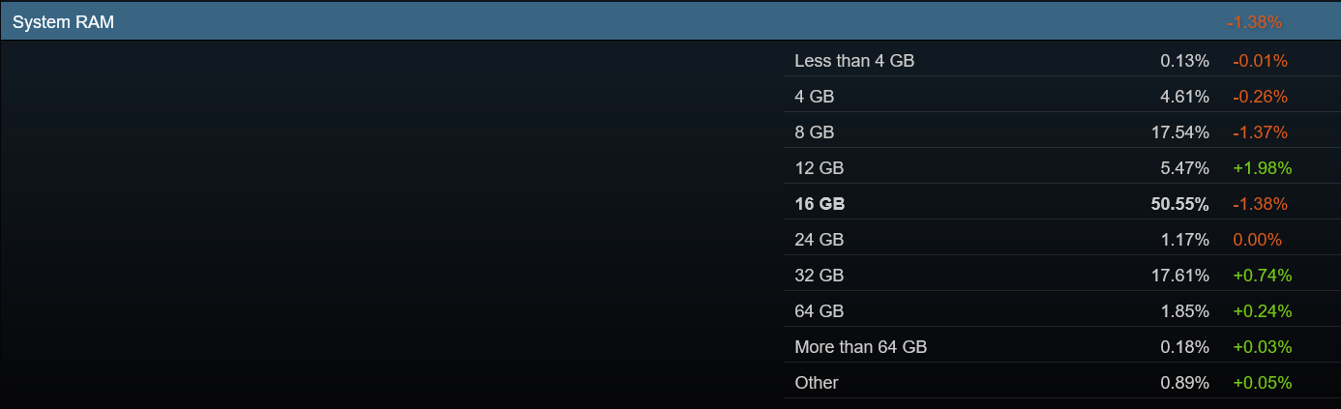Image resolution: width=1341 pixels, height=409 pixels.
Task: Click the 17.61% share for 32 GB
Action: tap(1180, 276)
